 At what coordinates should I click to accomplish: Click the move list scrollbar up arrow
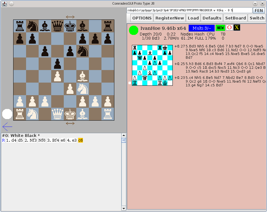124,135
